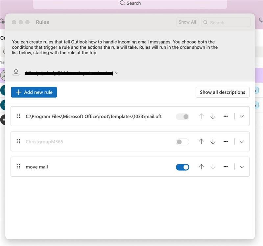Expand the move mail rule description
The image size is (263, 246).
pyautogui.click(x=242, y=167)
